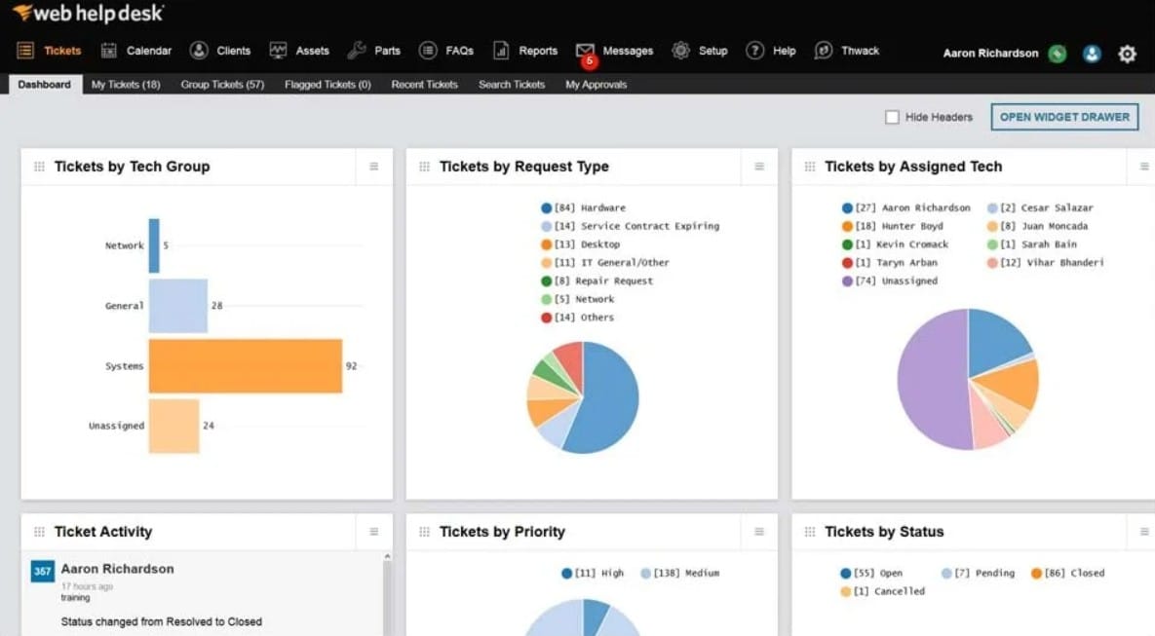The height and width of the screenshot is (636, 1155).
Task: Switch to the Recent Tickets tab
Action: tap(424, 85)
